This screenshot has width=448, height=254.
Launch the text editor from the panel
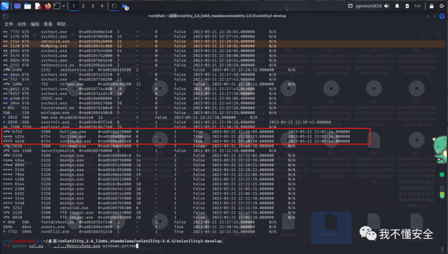38,6
